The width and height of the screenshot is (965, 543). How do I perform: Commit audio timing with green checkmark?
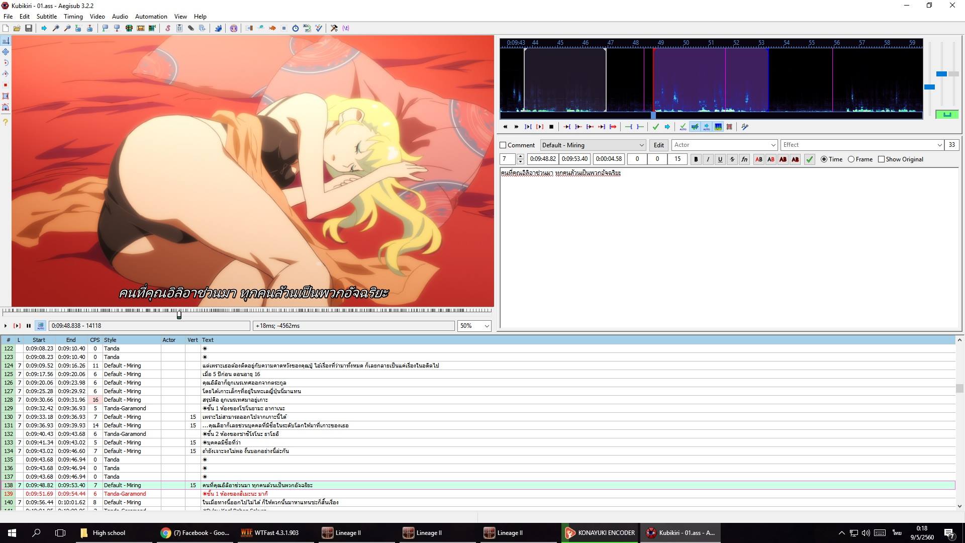[x=655, y=127]
